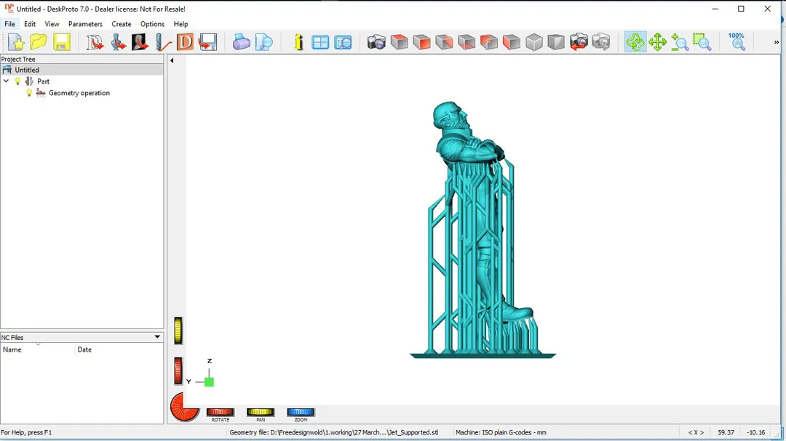Collapse the Part tree node
This screenshot has width=786, height=441.
point(6,81)
